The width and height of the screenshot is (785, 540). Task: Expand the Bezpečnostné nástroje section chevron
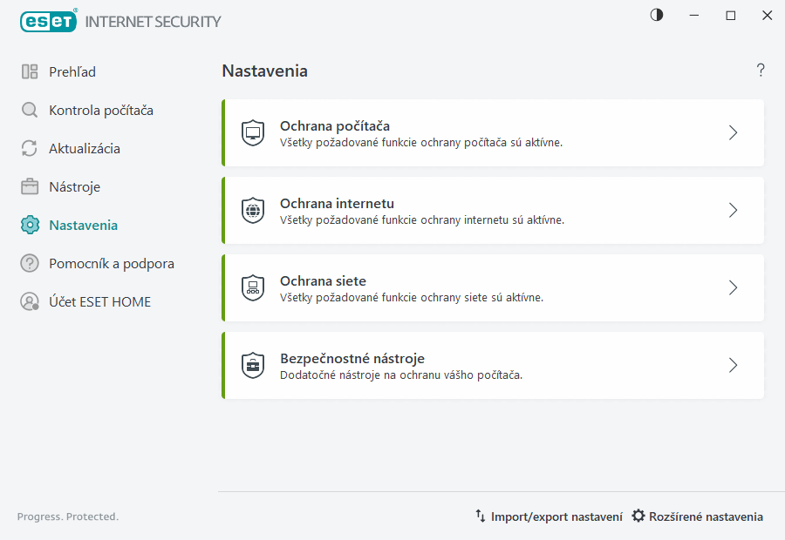coord(733,365)
